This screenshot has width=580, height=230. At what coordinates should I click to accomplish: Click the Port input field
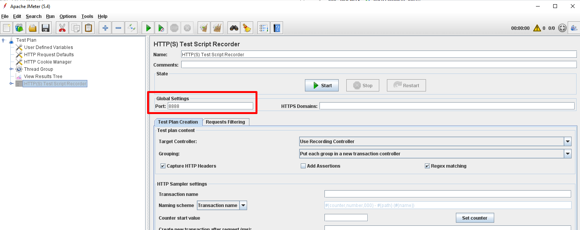210,106
